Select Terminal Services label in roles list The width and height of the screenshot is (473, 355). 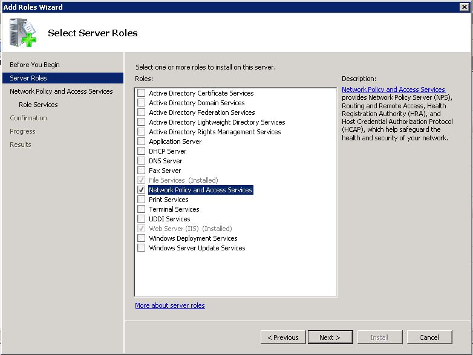tap(174, 209)
